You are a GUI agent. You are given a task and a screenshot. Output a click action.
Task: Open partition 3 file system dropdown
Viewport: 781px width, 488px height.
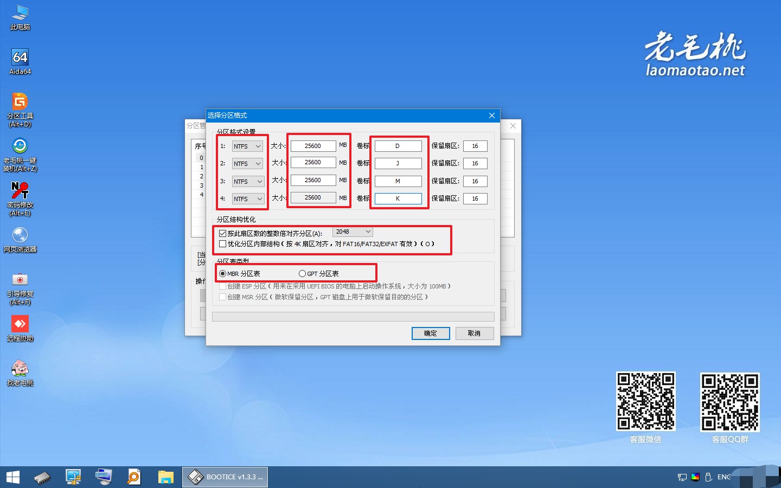click(248, 182)
